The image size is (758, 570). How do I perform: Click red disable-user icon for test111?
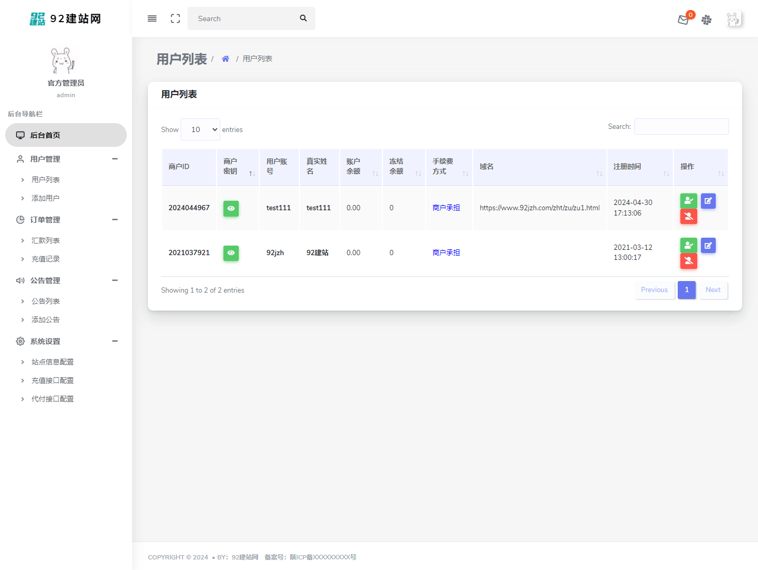pyautogui.click(x=688, y=216)
